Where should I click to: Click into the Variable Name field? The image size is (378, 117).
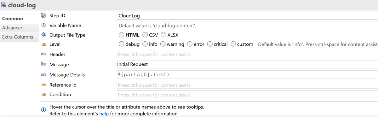(x=247, y=25)
